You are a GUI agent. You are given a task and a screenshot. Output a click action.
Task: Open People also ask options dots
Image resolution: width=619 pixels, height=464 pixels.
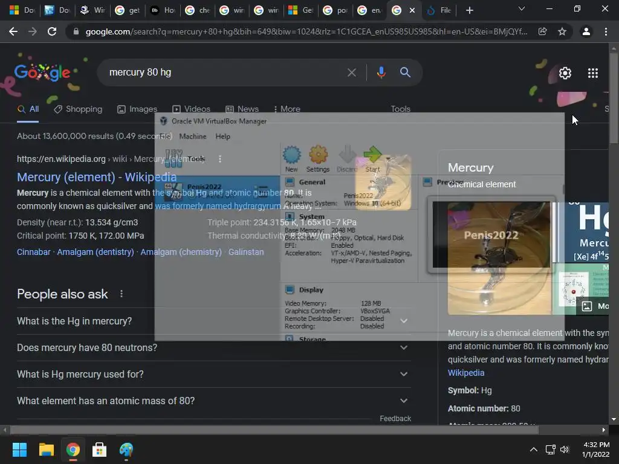(x=122, y=294)
